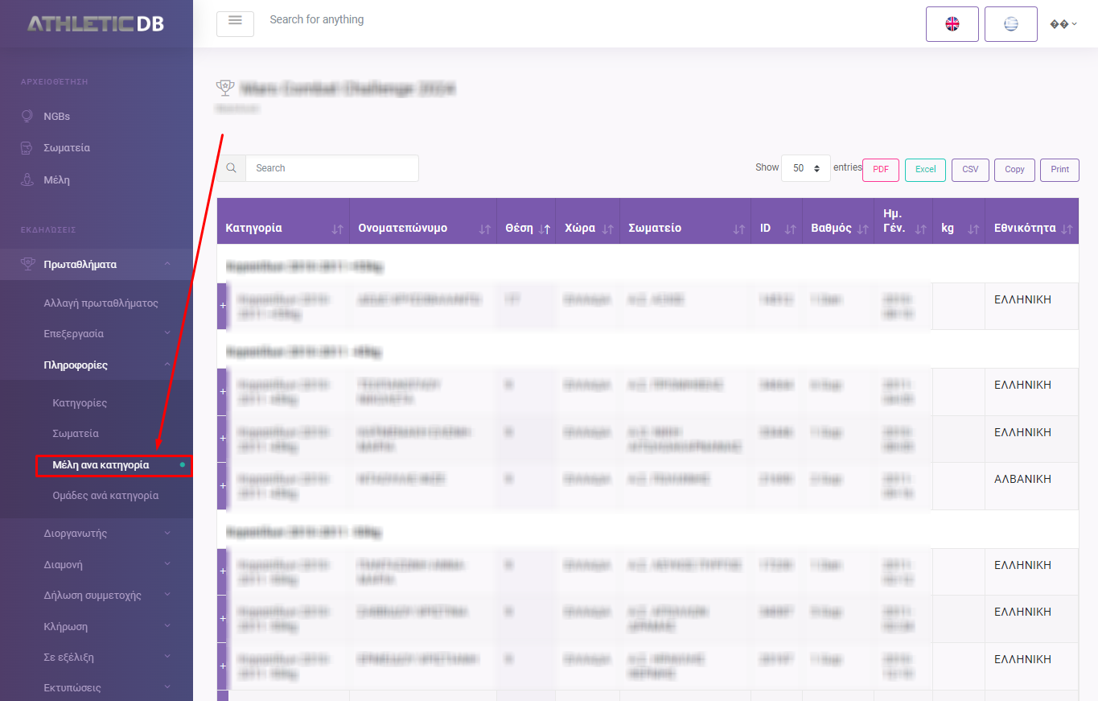Open Κατηγορίες under Πληροφορίες
This screenshot has width=1098, height=701.
tap(80, 402)
